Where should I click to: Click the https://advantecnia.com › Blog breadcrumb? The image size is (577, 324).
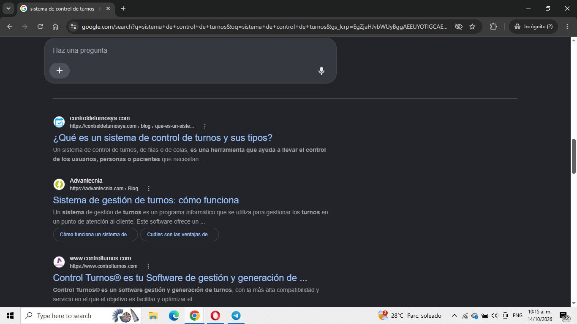104,189
